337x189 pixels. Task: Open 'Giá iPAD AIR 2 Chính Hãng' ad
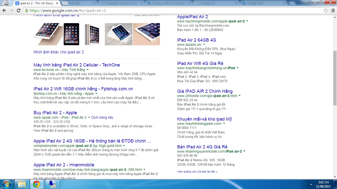tap(205, 91)
